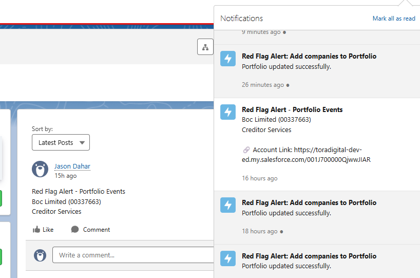Click Boc Limited (00337663) in notification panel
This screenshot has width=420, height=278.
[x=276, y=120]
